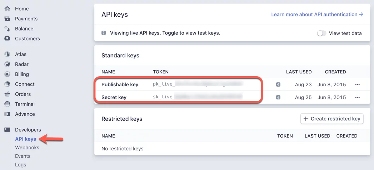This screenshot has height=170, width=374.
Task: Open the Secret key options menu
Action: point(357,97)
